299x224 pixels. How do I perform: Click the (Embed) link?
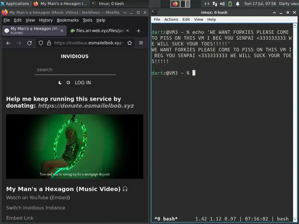pyautogui.click(x=60, y=197)
